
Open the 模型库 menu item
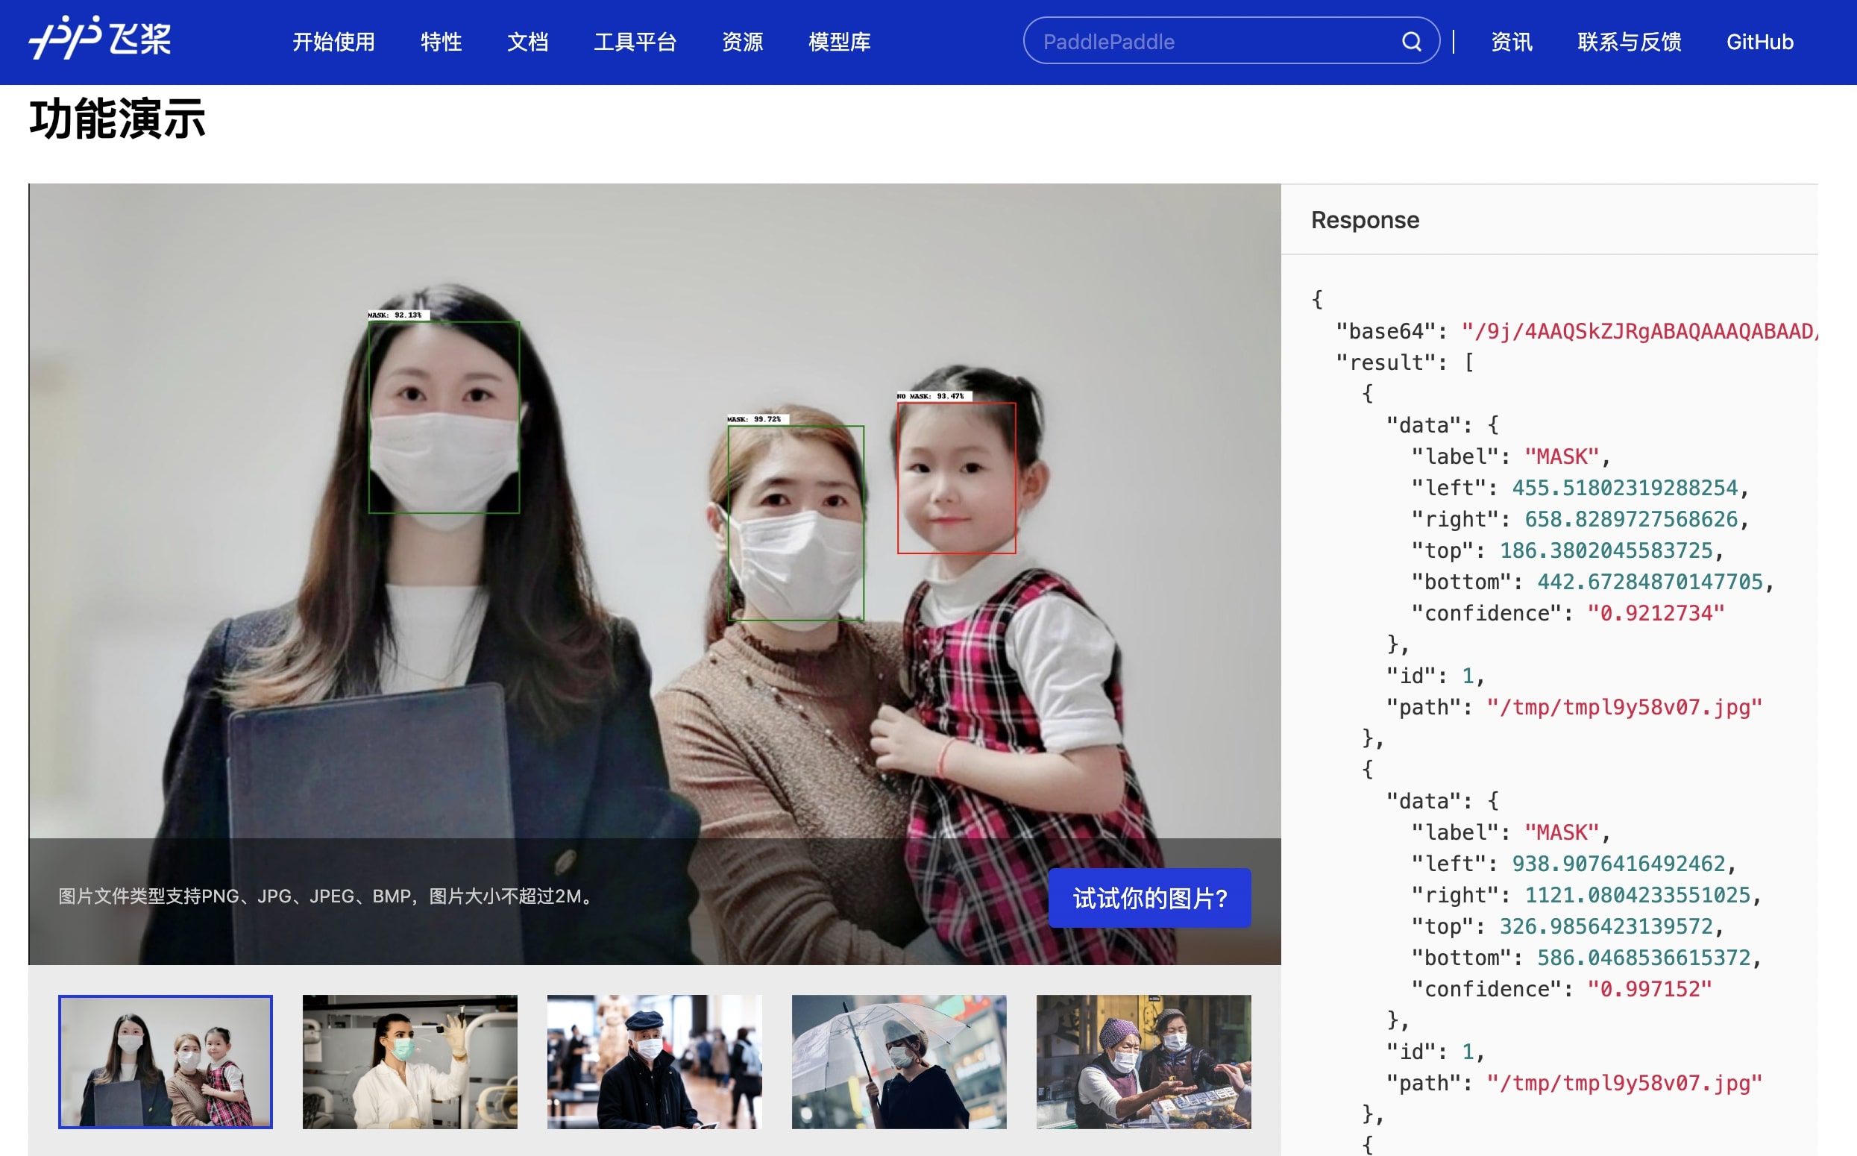pos(840,42)
